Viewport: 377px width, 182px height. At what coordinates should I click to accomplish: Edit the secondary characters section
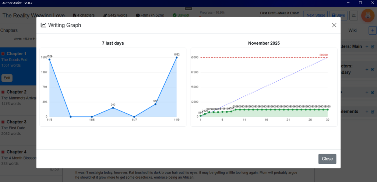point(372,69)
